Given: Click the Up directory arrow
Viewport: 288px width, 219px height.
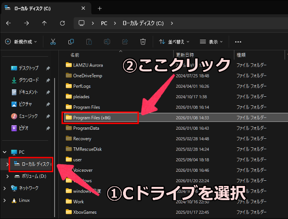Looking at the screenshot, I should 44,23.
